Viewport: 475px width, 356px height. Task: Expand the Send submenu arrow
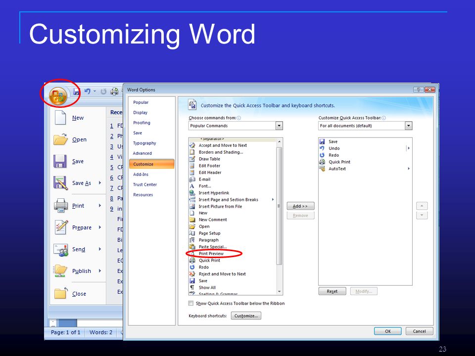coord(100,249)
